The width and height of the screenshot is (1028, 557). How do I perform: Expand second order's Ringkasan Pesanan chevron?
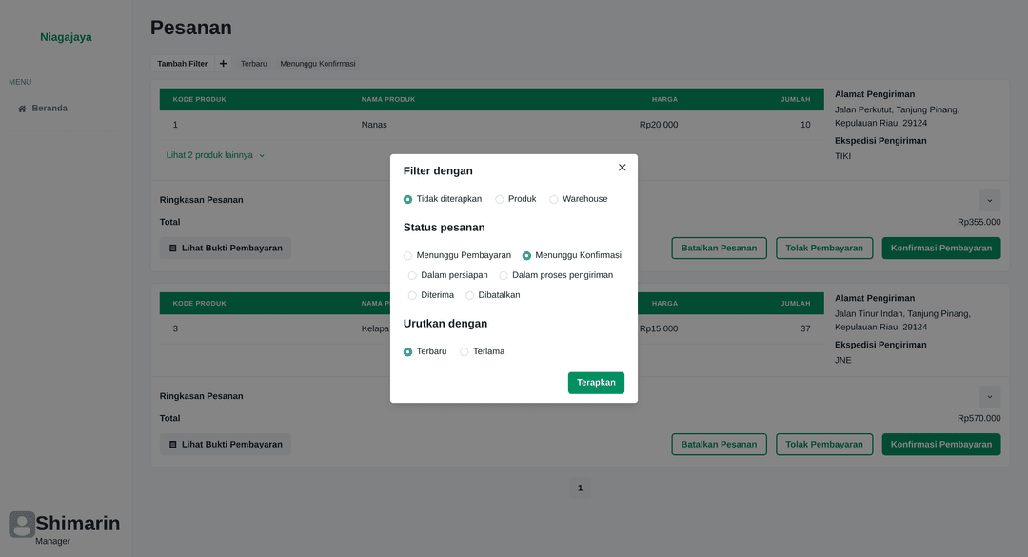989,396
